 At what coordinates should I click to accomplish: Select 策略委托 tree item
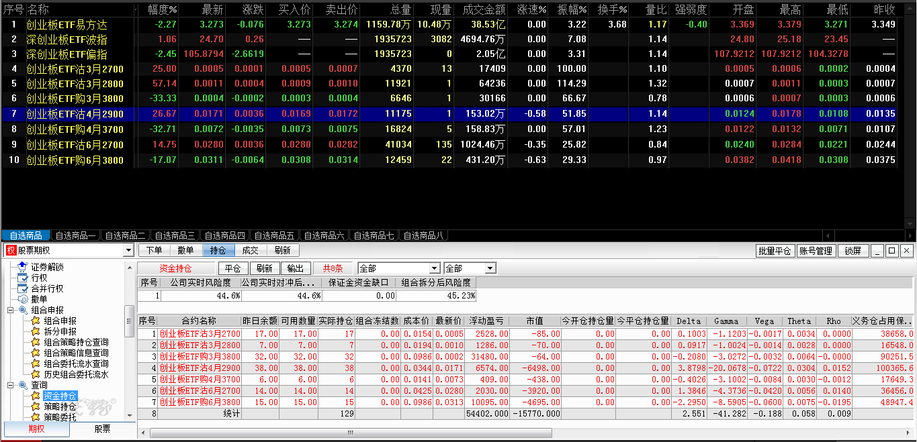pyautogui.click(x=60, y=417)
